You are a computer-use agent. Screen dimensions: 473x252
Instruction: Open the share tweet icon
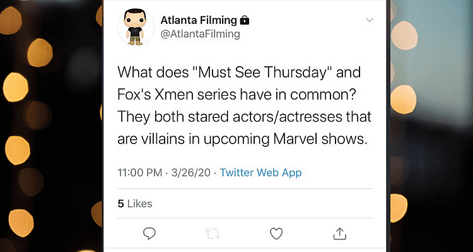pos(339,234)
